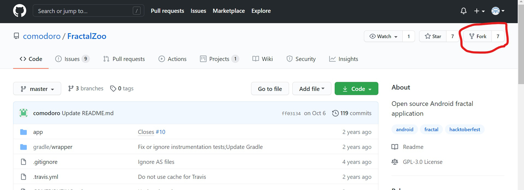Open the Insights tab

[344, 59]
